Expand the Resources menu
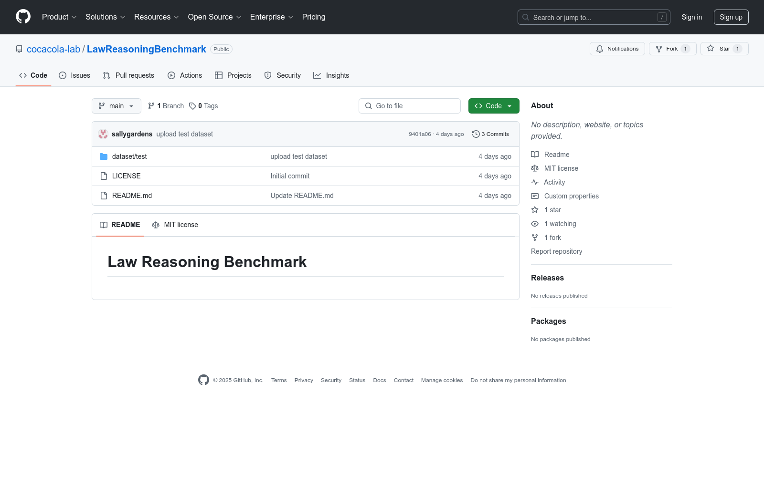Image resolution: width=764 pixels, height=477 pixels. (x=157, y=17)
